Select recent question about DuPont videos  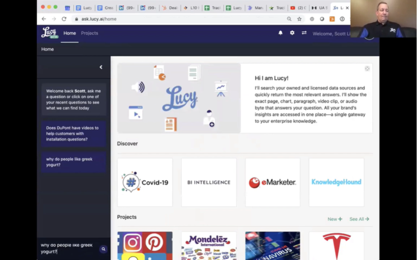(x=74, y=134)
